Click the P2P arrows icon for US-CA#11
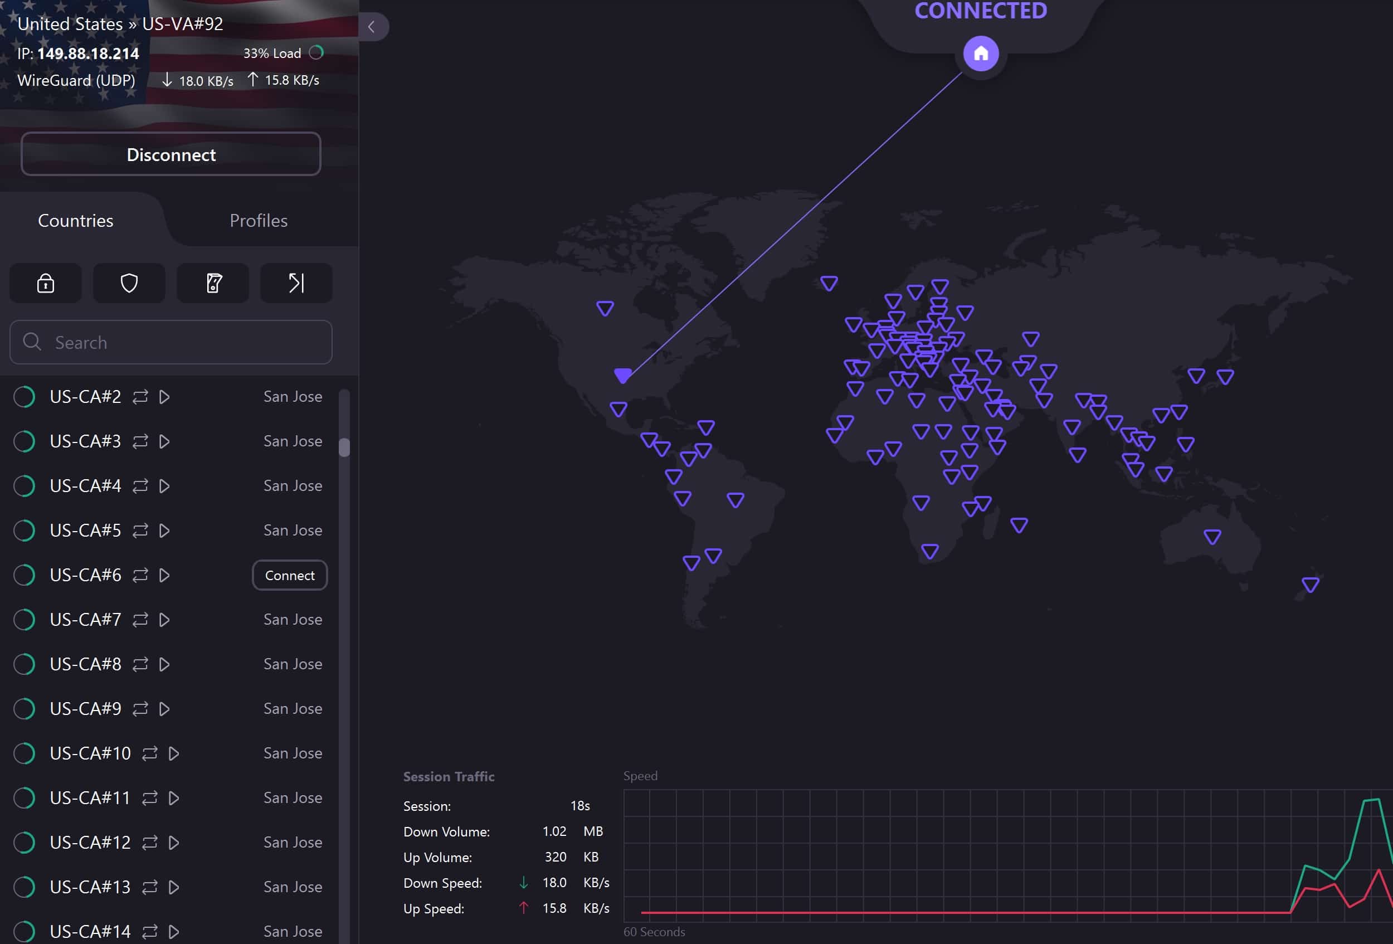Viewport: 1393px width, 944px height. point(150,798)
